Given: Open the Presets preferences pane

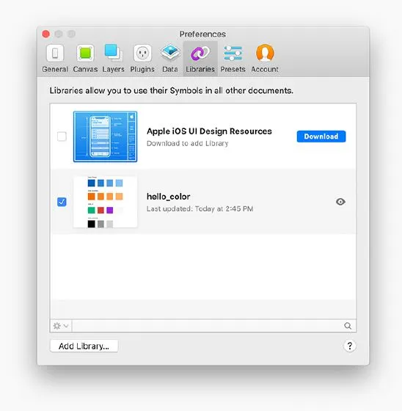Looking at the screenshot, I should pyautogui.click(x=233, y=59).
